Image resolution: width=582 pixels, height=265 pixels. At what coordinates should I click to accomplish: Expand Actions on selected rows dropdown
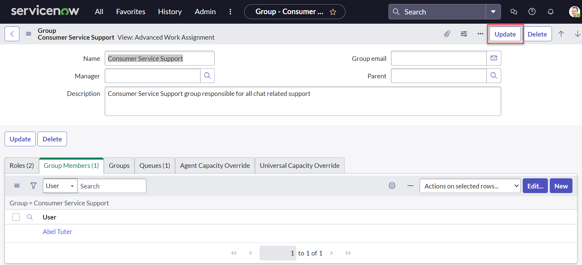[x=470, y=186]
